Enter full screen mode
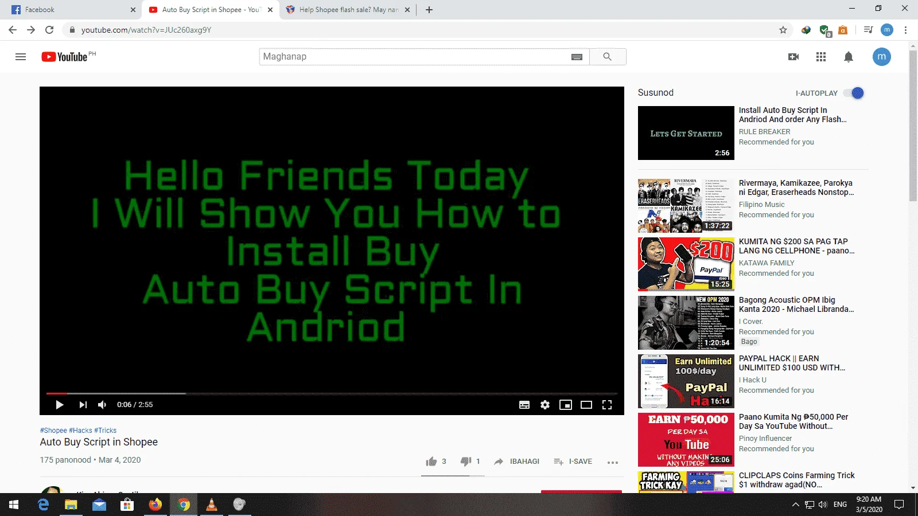 (607, 405)
